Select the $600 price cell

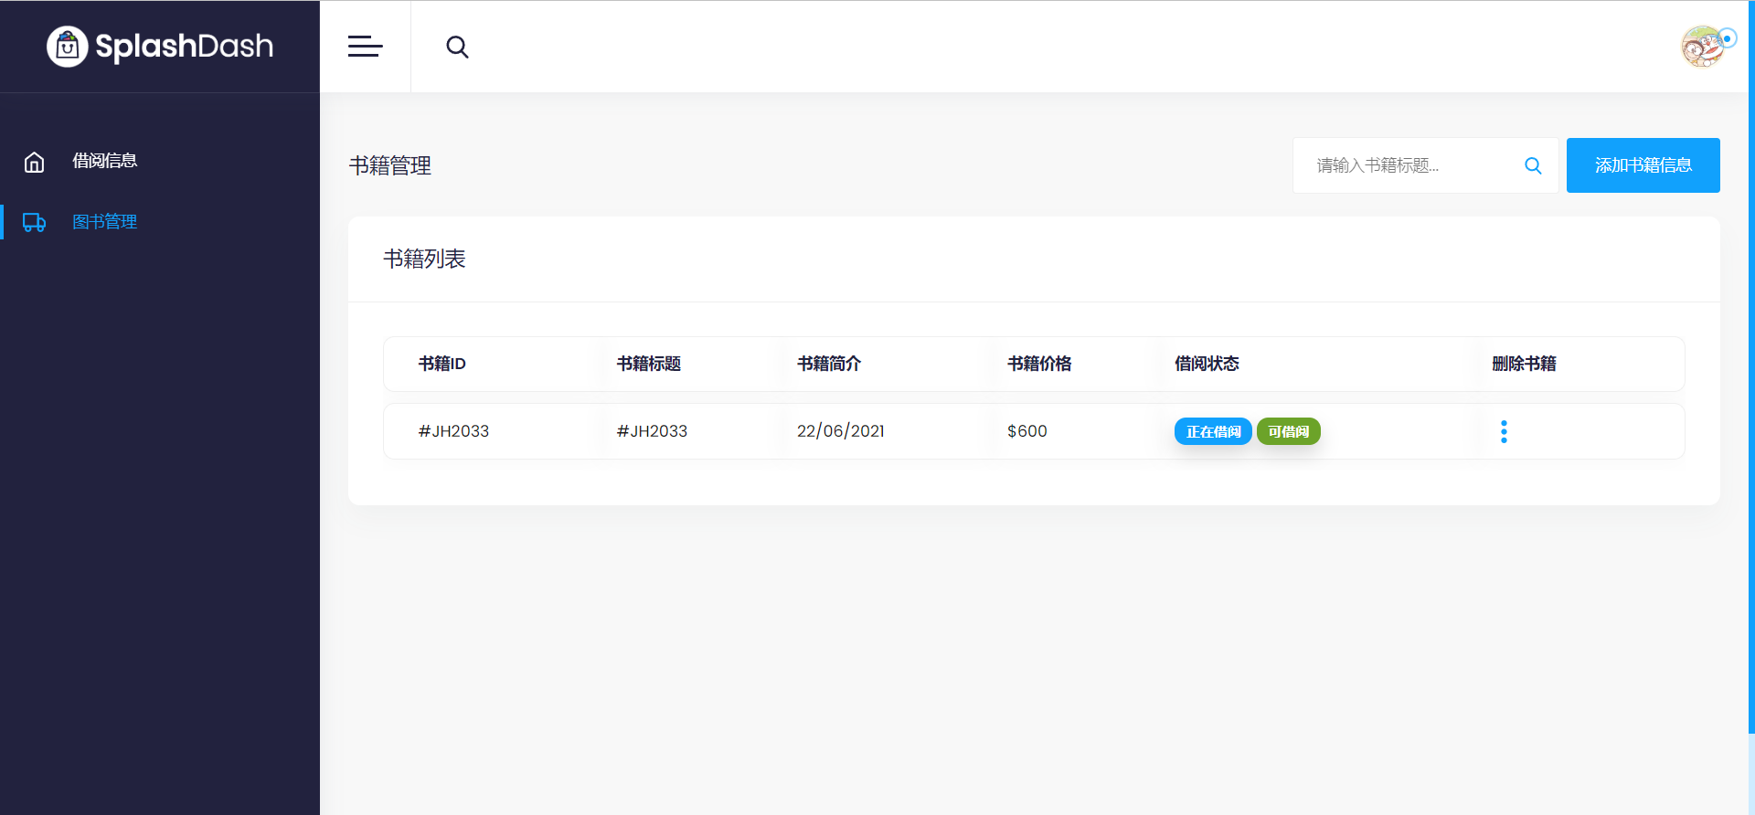pos(1027,431)
